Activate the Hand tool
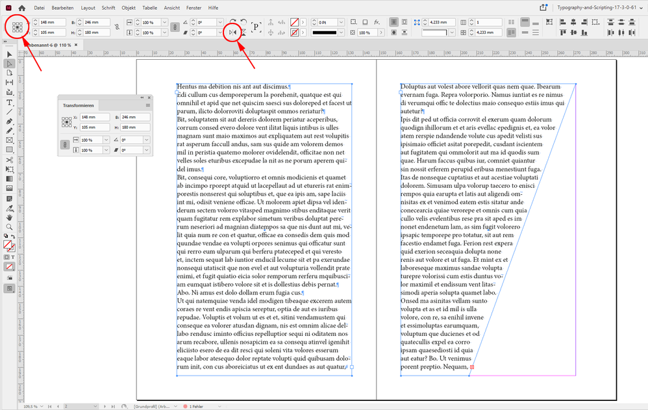648x410 pixels. 10,217
